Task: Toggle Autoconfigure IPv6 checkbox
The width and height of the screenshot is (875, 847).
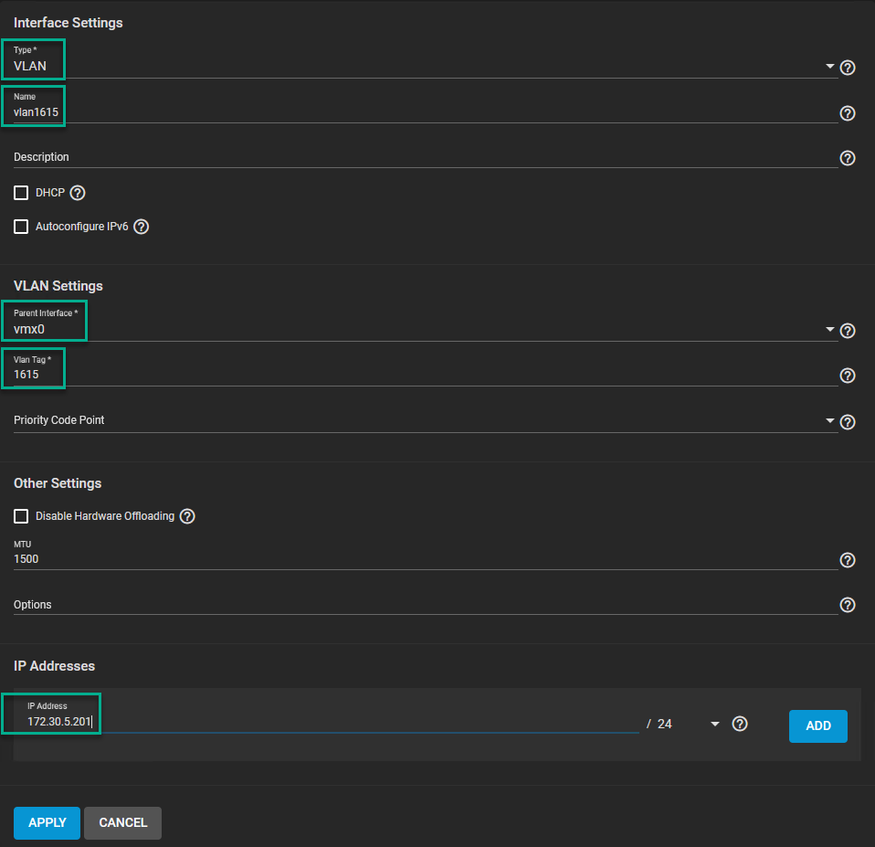Action: 21,227
